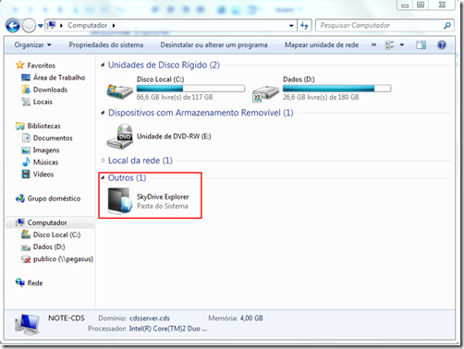464x349 pixels.
Task: Select Dados (D:) drive icon in main pane
Action: [x=265, y=92]
